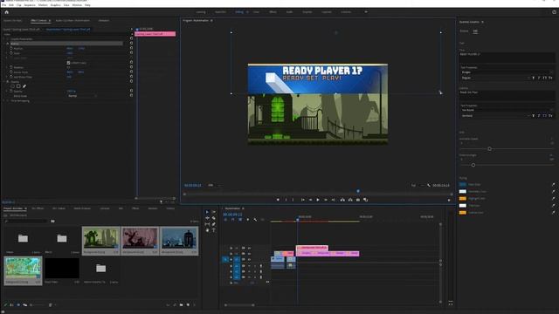
Task: Switch to Browse tab in Essential Graphics
Action: [464, 31]
